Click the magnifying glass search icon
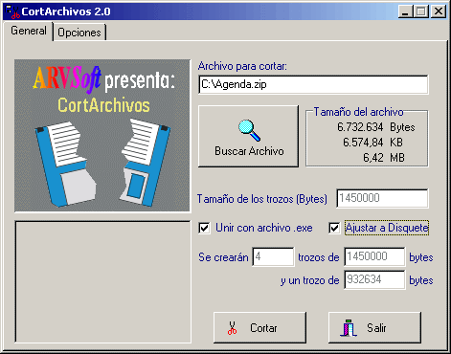Viewport: 451px width, 354px height. pyautogui.click(x=249, y=130)
